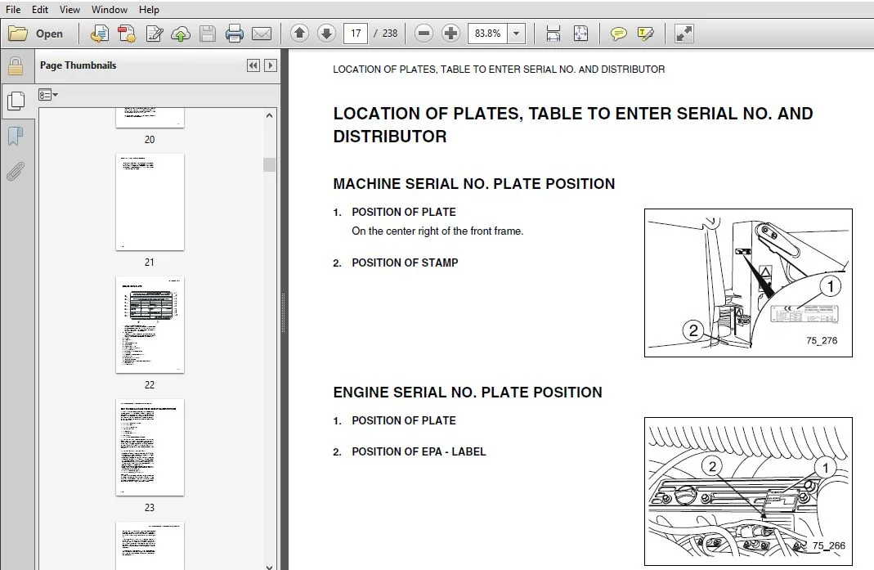Open the zoom level dropdown arrow
Screen dimensions: 874x570
(x=516, y=34)
